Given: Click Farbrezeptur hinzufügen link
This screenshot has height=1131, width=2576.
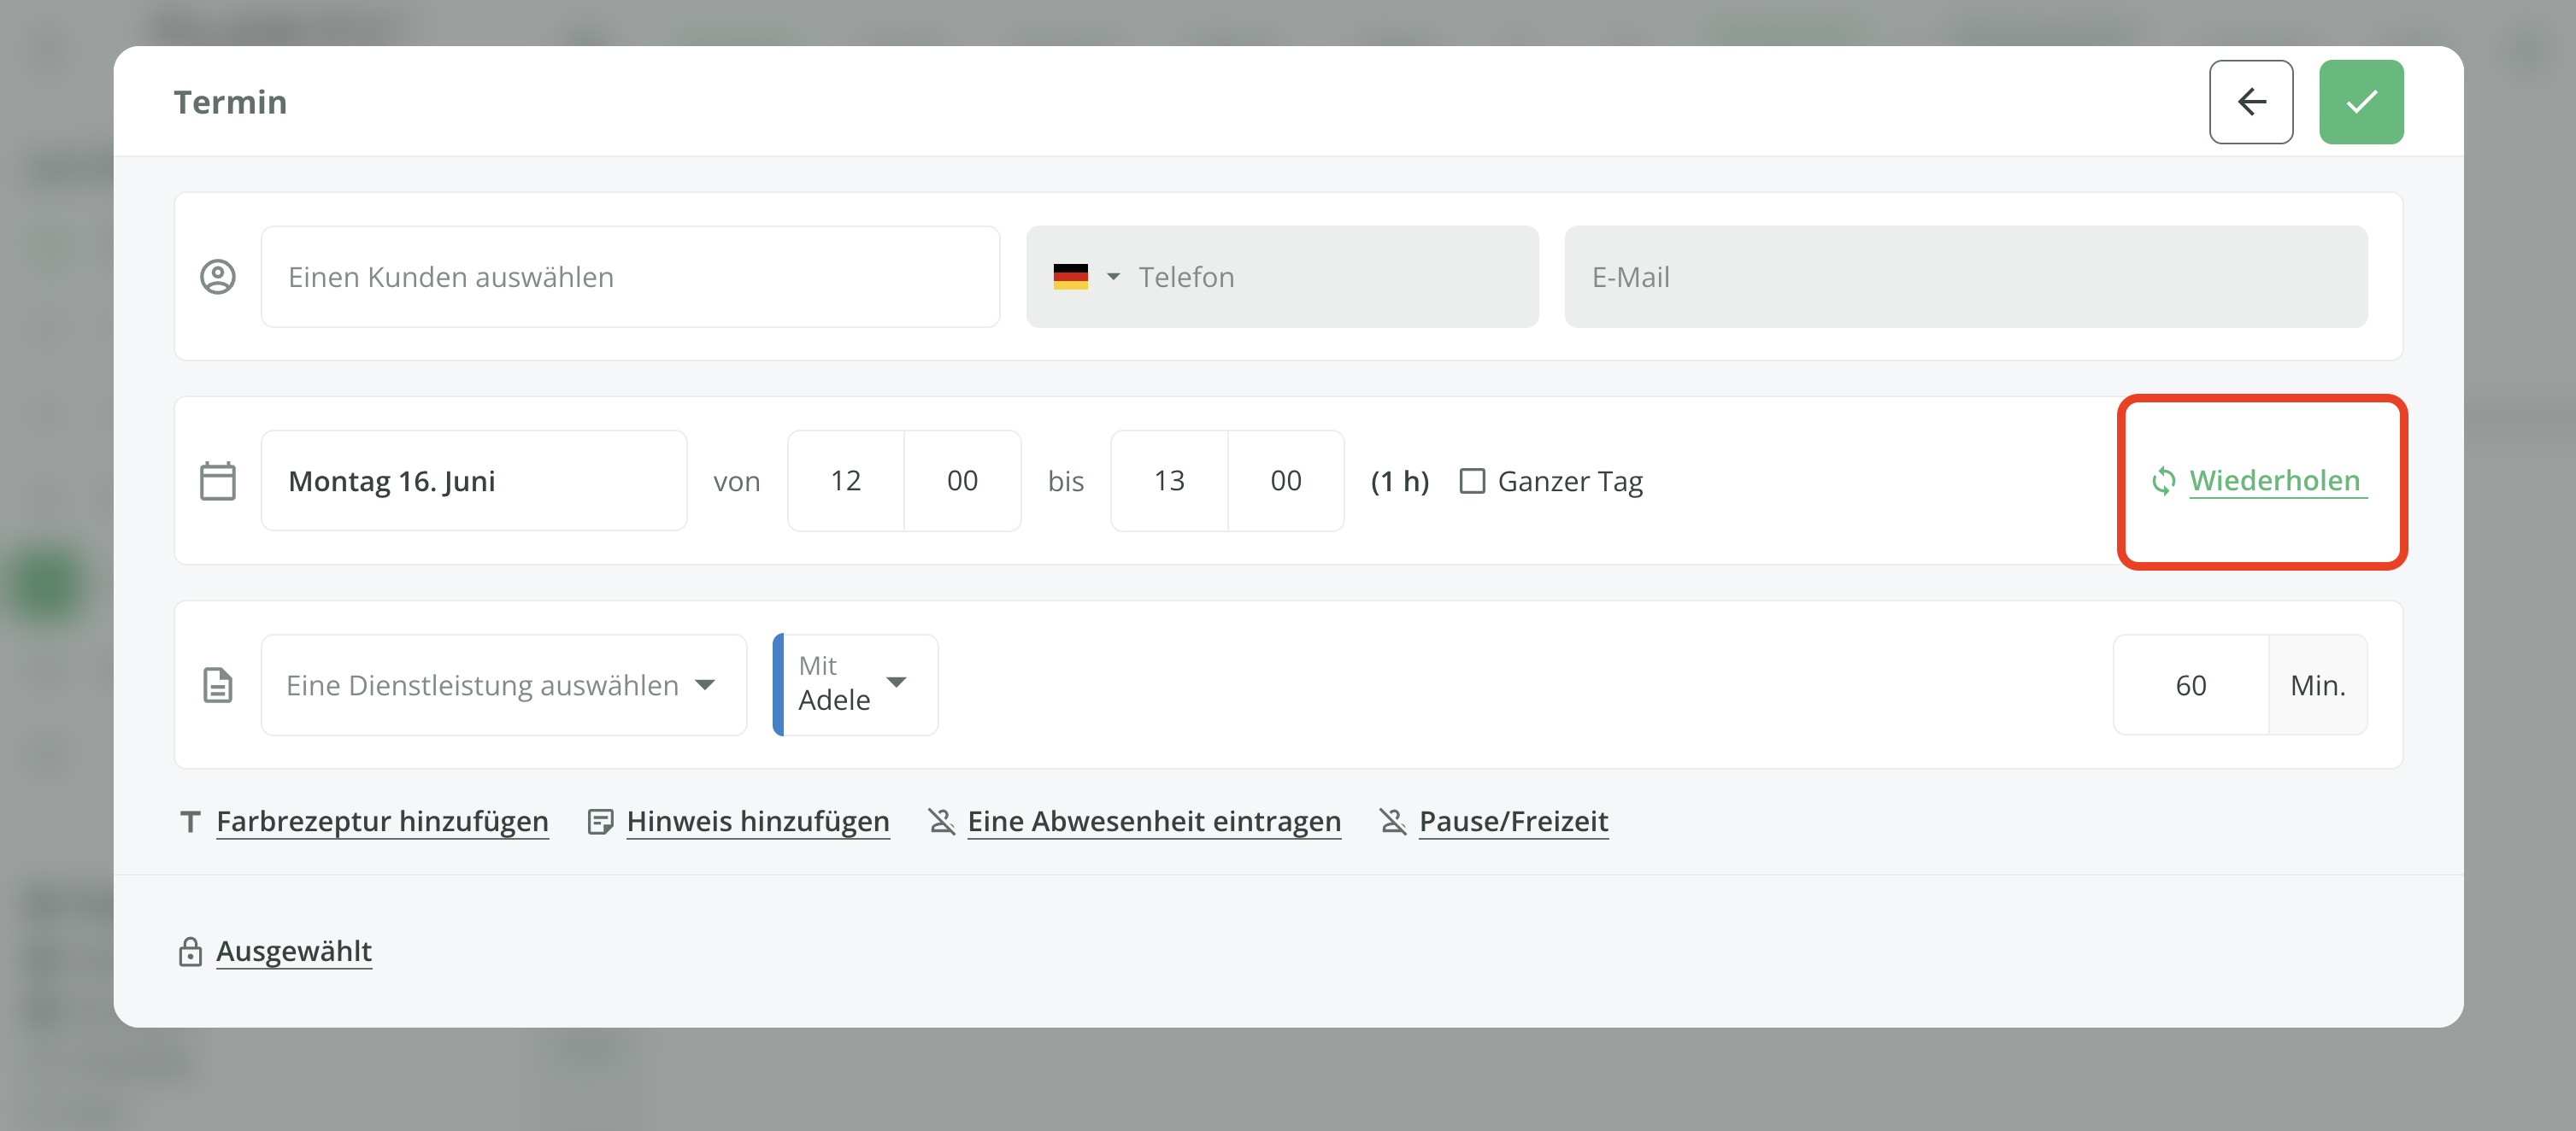Looking at the screenshot, I should point(382,821).
